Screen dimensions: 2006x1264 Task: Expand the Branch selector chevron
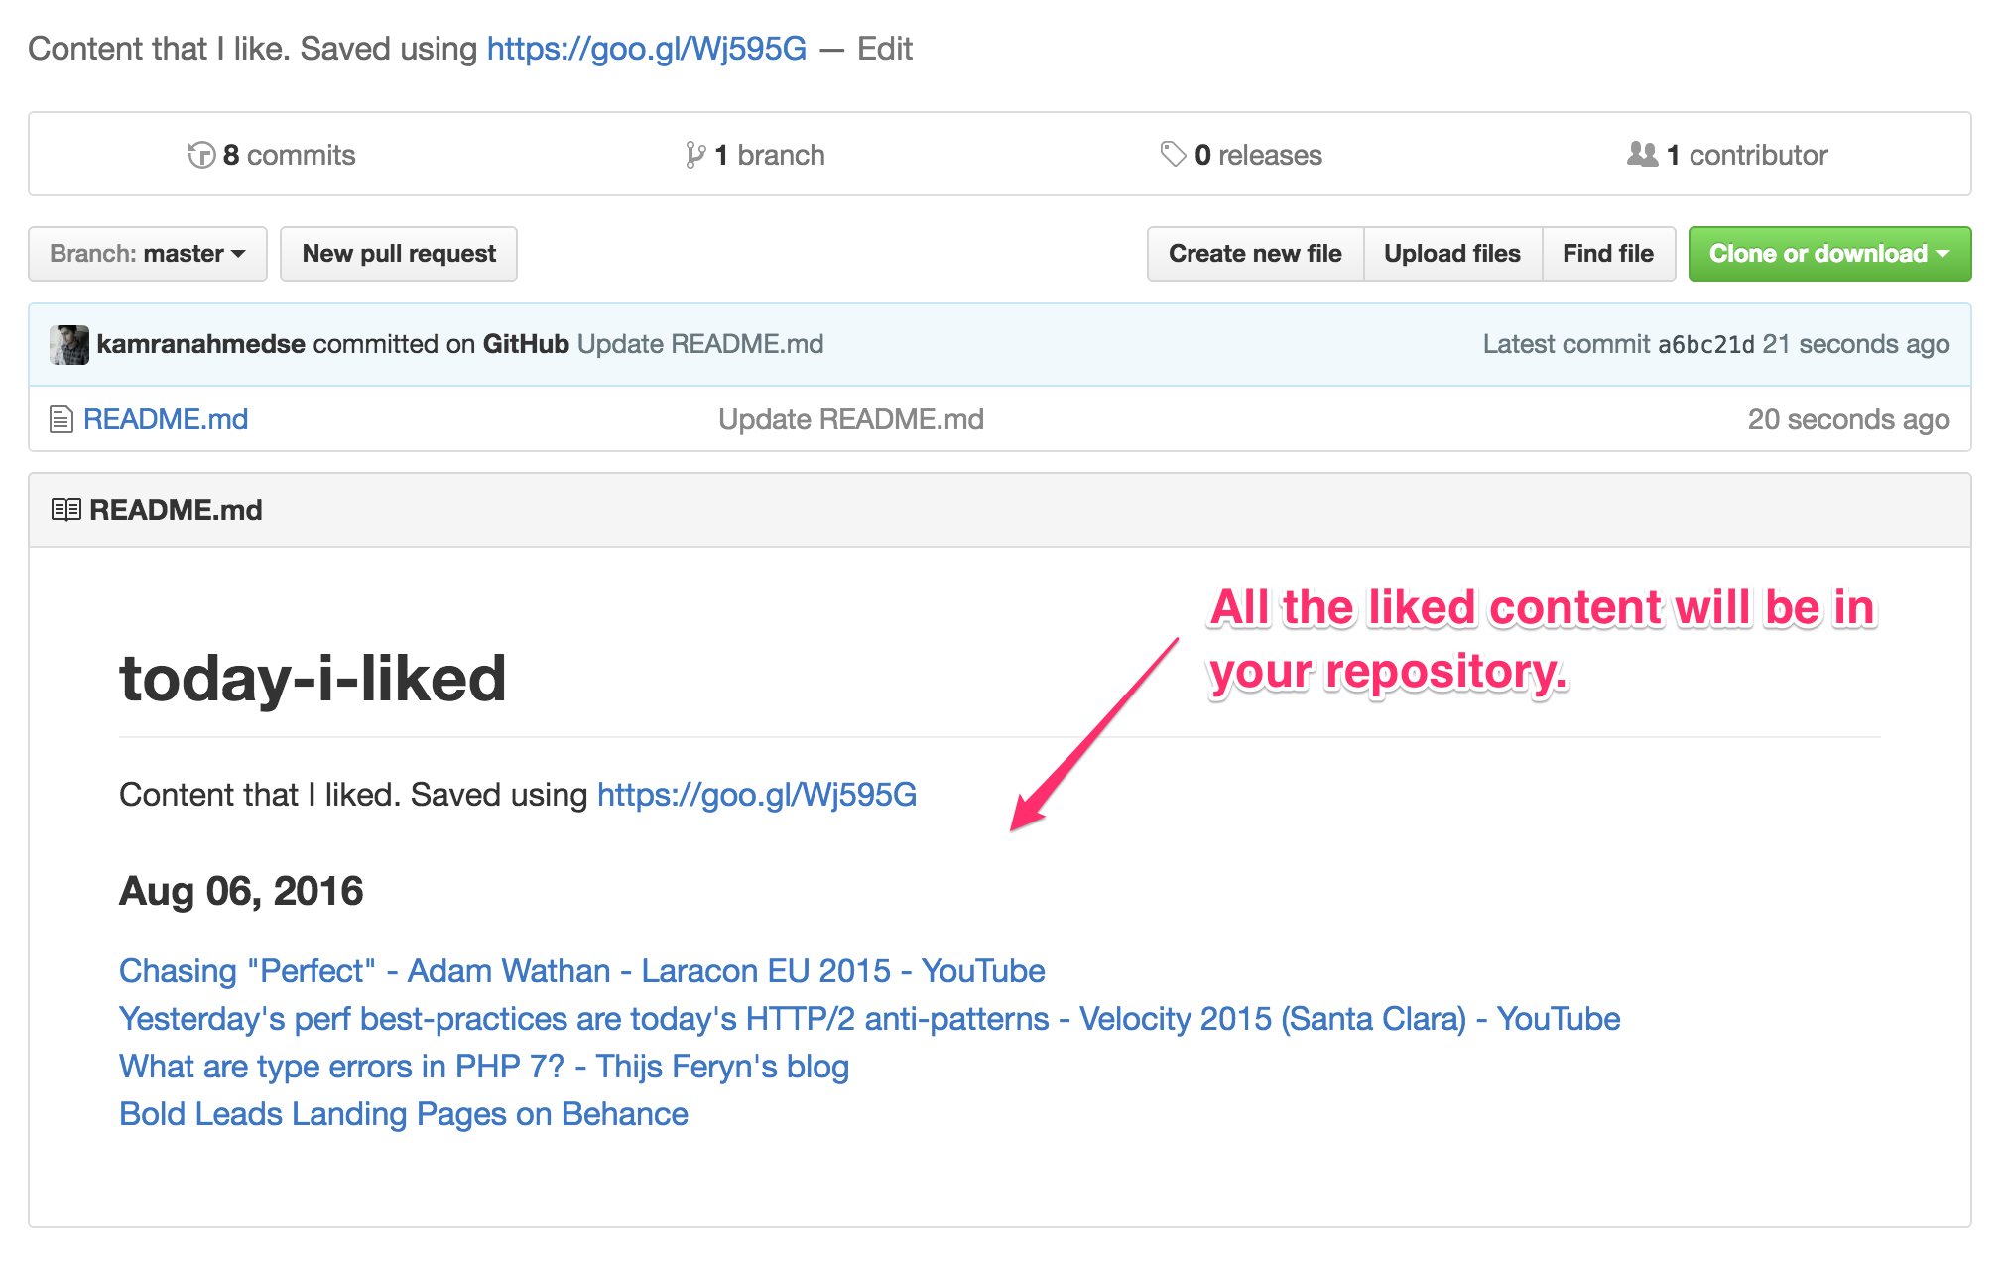click(x=238, y=255)
